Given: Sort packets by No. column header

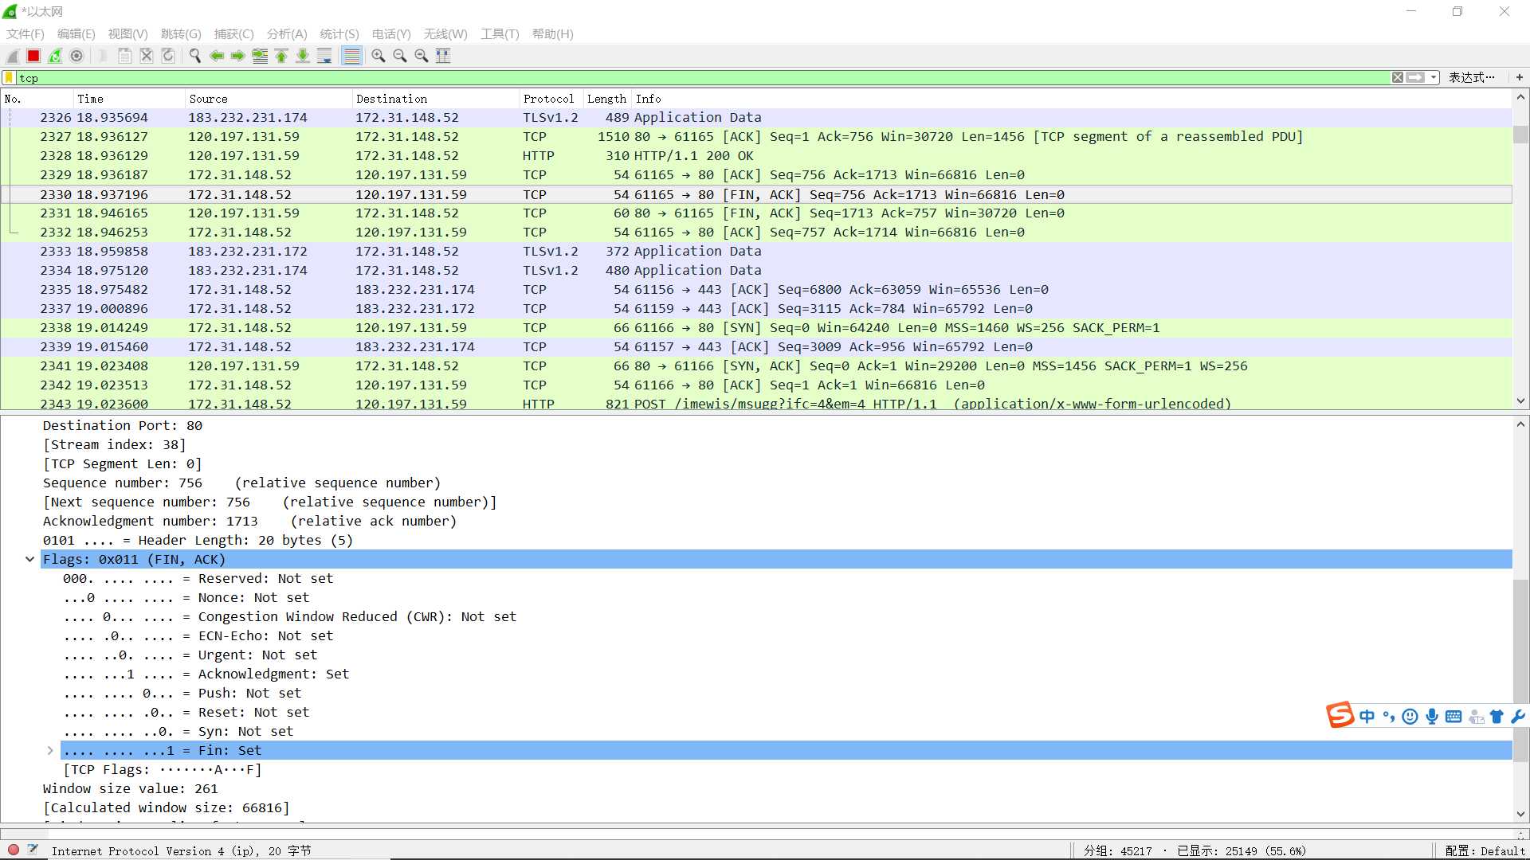Looking at the screenshot, I should (37, 99).
